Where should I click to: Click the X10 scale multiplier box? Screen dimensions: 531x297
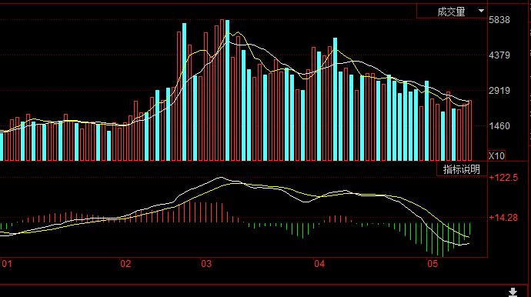click(x=496, y=155)
